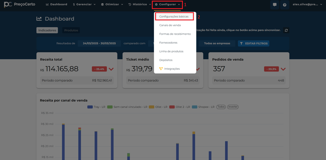Click Ticket médio value 319,79
This screenshot has width=326, height=160.
(x=142, y=69)
